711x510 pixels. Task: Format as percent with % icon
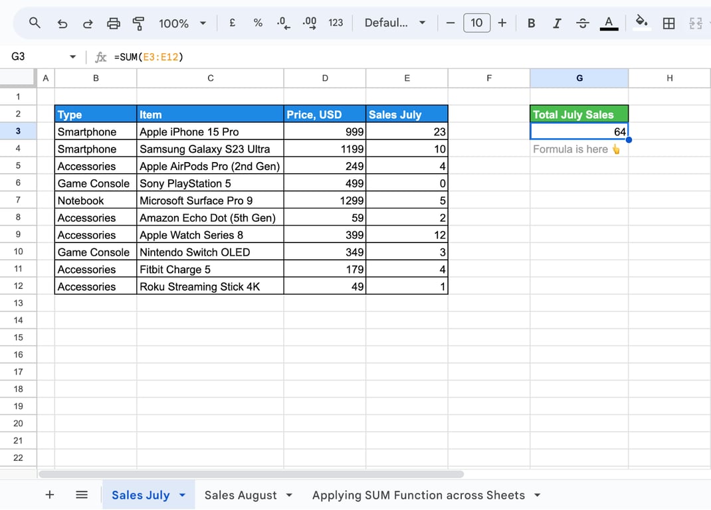click(x=258, y=23)
